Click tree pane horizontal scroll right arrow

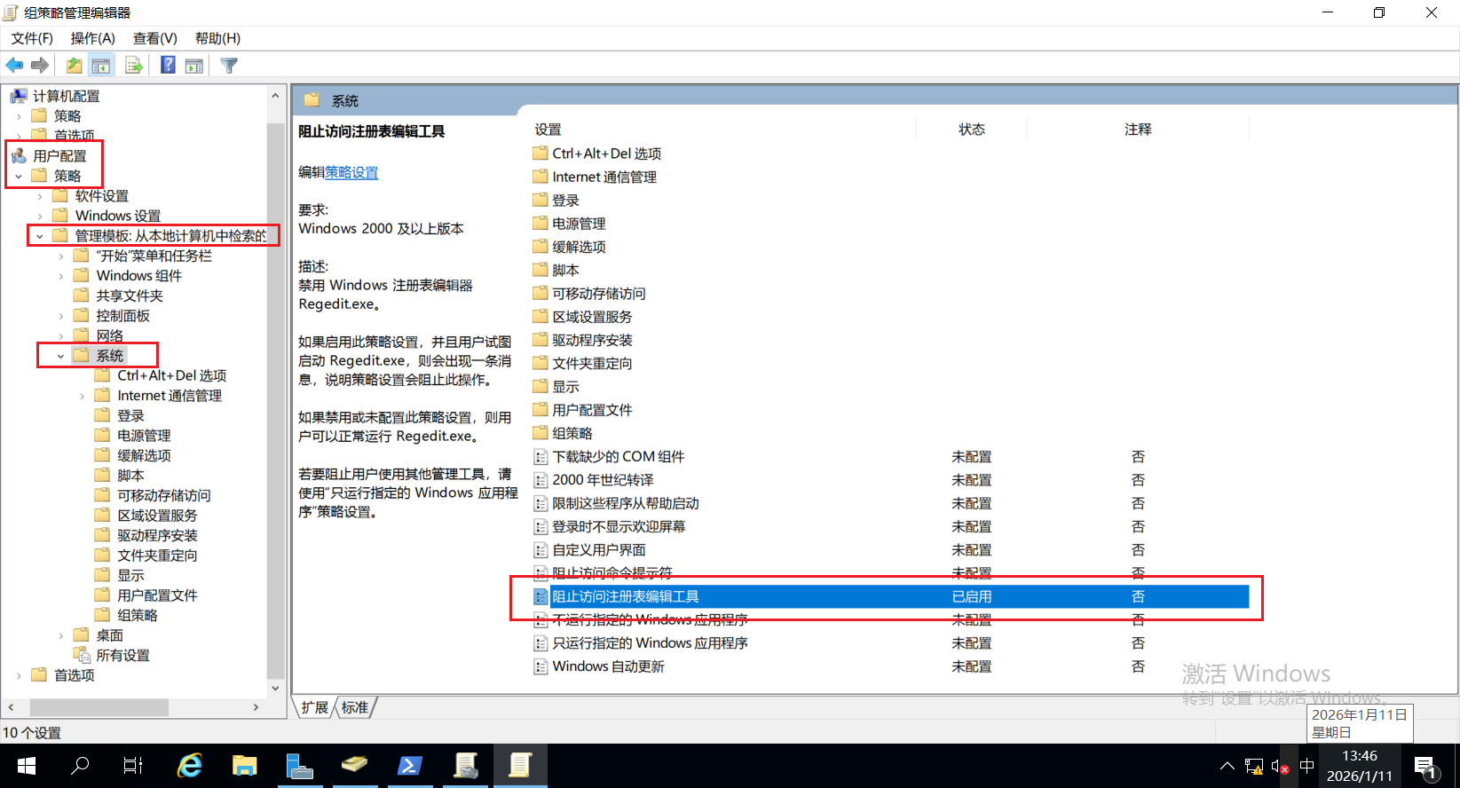[256, 707]
